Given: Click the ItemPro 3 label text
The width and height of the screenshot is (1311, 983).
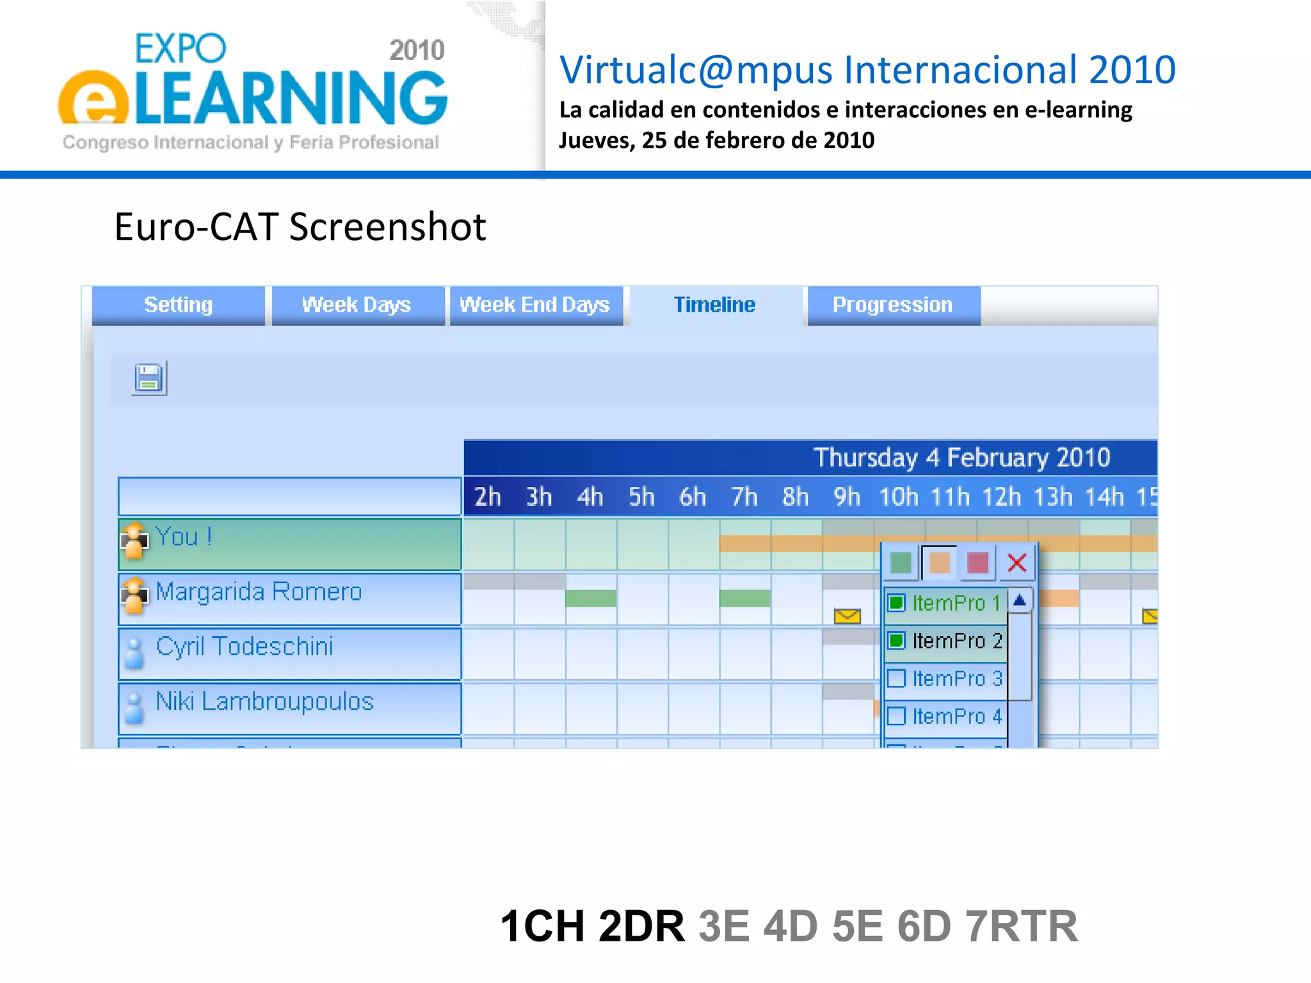Looking at the screenshot, I should [x=957, y=678].
